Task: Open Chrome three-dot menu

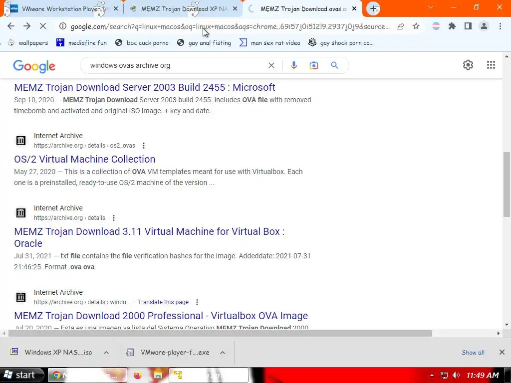Action: tap(500, 26)
